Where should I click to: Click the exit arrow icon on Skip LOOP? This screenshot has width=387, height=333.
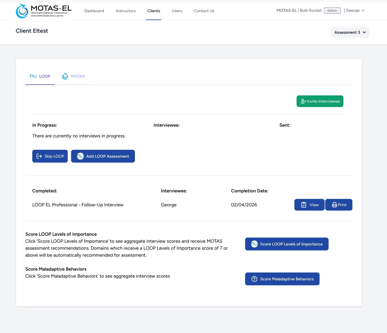pyautogui.click(x=39, y=156)
